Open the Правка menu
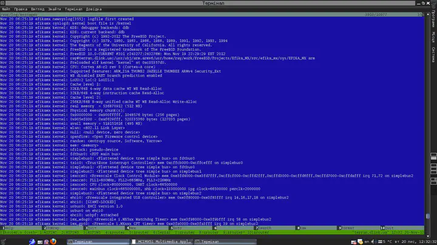 point(21,10)
